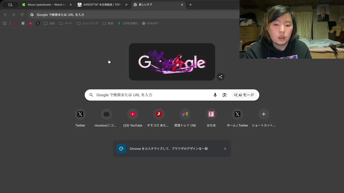The image size is (344, 193).
Task: Open the Google skiing doodle
Action: coord(172,62)
